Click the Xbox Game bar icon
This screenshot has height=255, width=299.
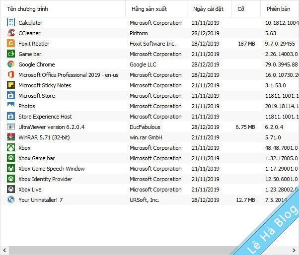[x=11, y=158]
